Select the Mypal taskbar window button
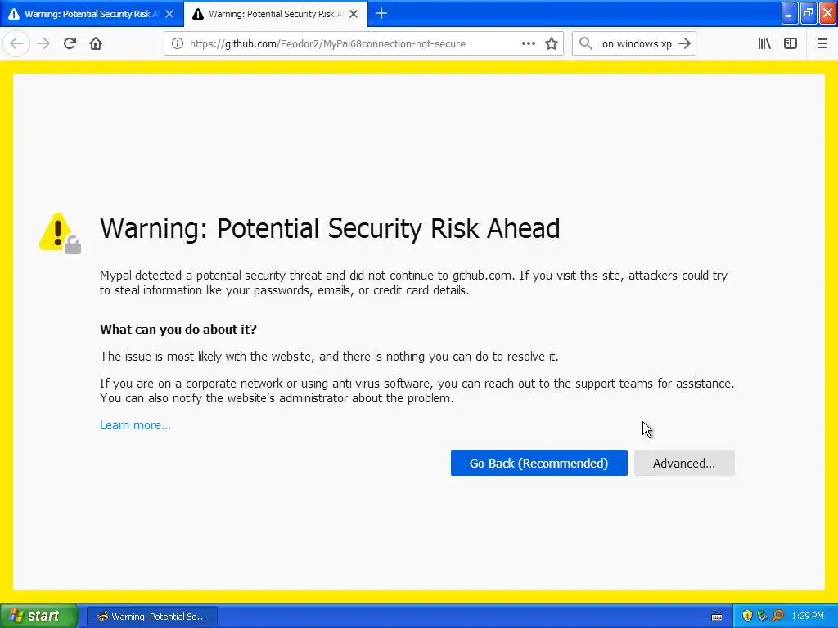This screenshot has width=838, height=628. point(151,617)
